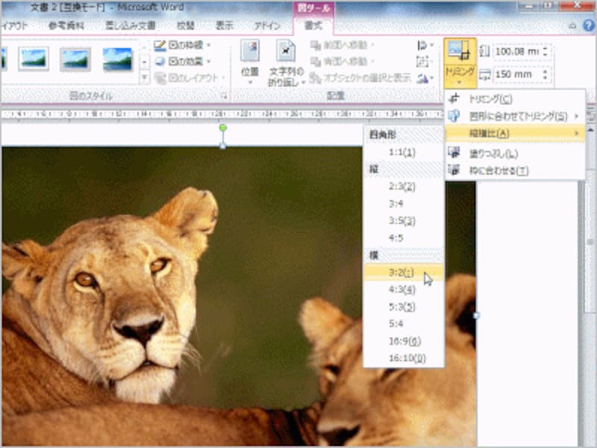Select the 4:3 landscape aspect ratio

pyautogui.click(x=404, y=290)
